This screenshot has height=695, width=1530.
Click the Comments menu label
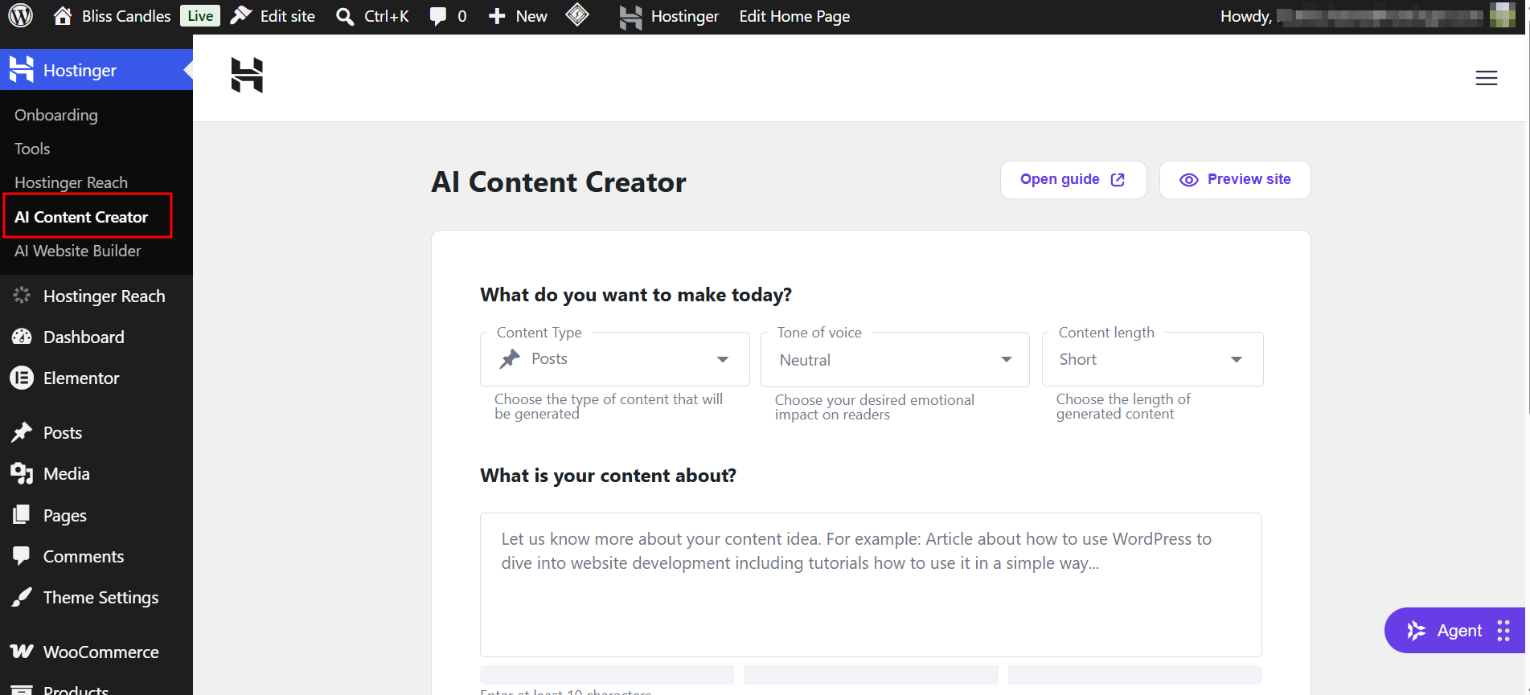(x=84, y=557)
